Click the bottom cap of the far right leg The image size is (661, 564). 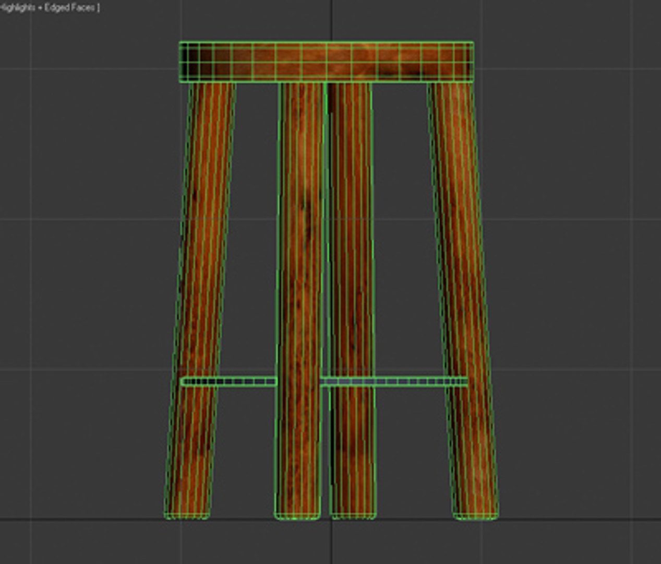pos(475,515)
